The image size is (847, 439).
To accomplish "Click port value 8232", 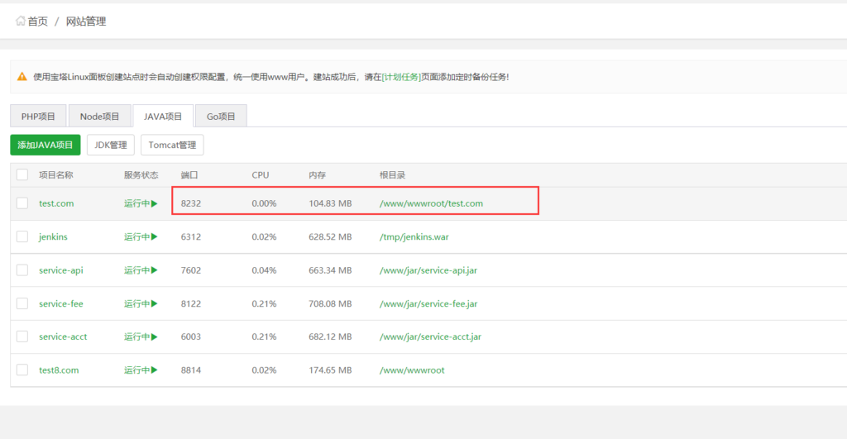I will point(191,203).
